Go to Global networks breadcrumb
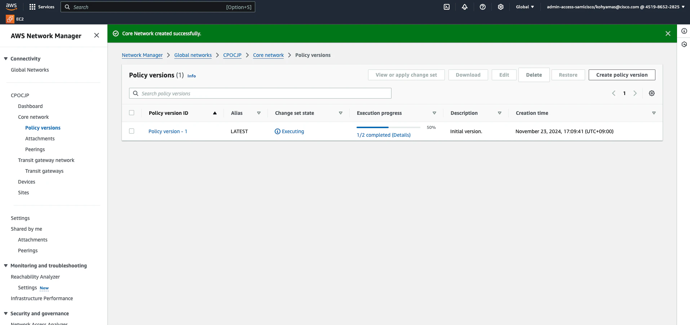Viewport: 690px width, 325px height. (x=193, y=55)
